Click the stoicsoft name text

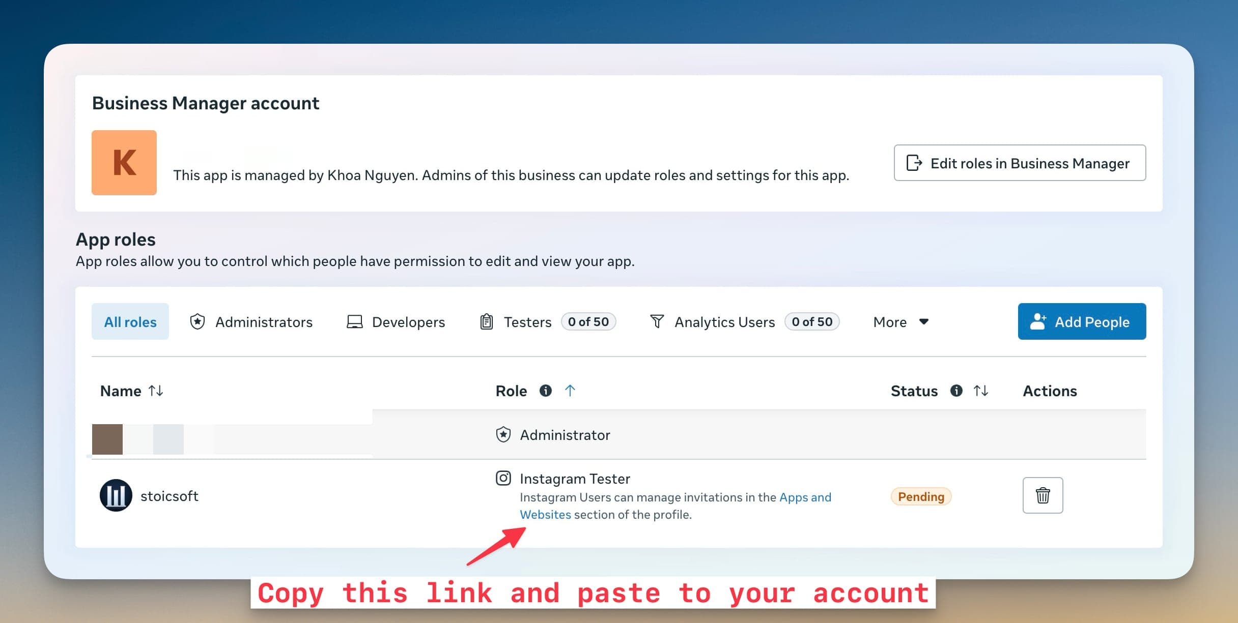170,496
